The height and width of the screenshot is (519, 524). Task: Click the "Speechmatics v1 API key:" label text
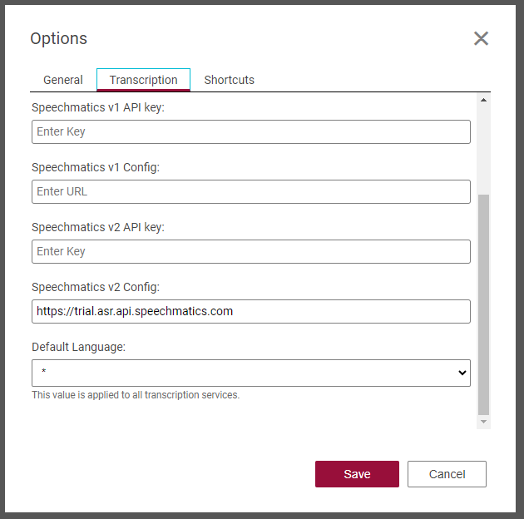point(99,107)
